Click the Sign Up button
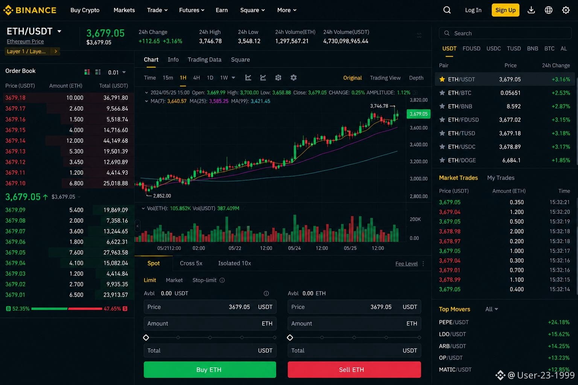Screen dimensions: 578x385 [x=505, y=10]
